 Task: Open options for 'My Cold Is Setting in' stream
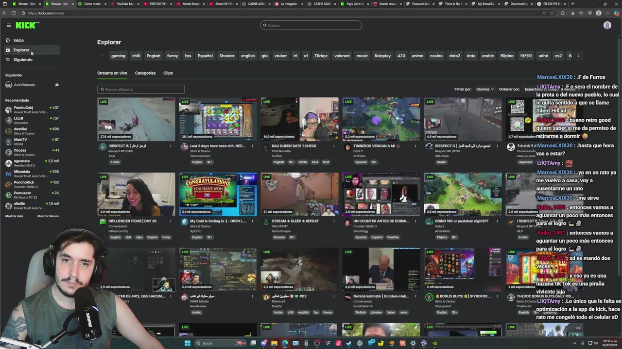[x=252, y=221]
